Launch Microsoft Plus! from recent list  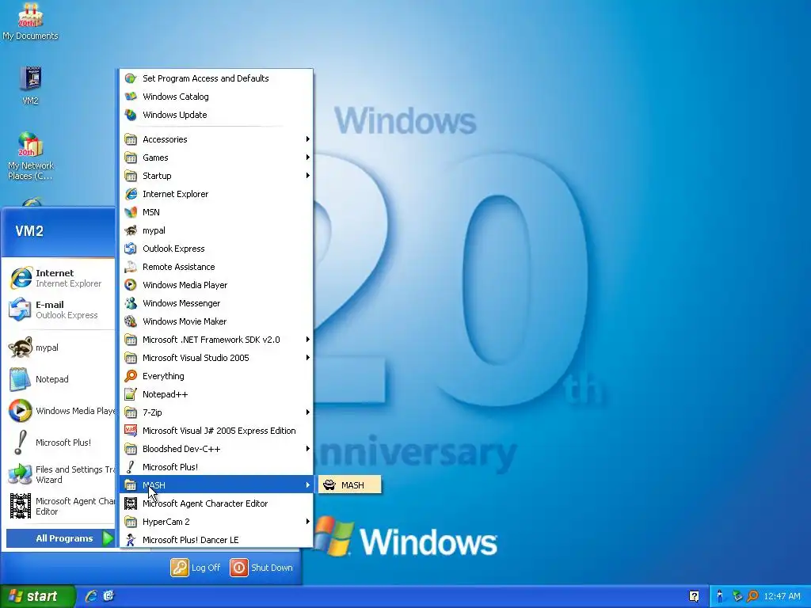[x=59, y=442]
